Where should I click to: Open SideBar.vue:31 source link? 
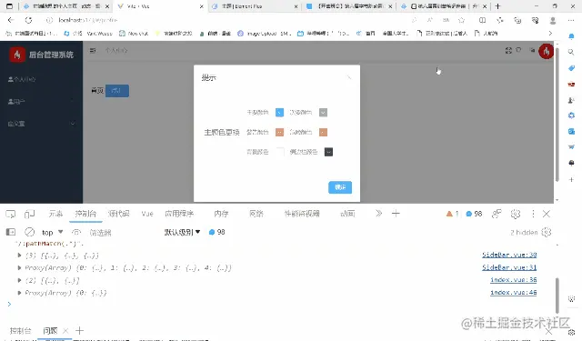tap(509, 267)
